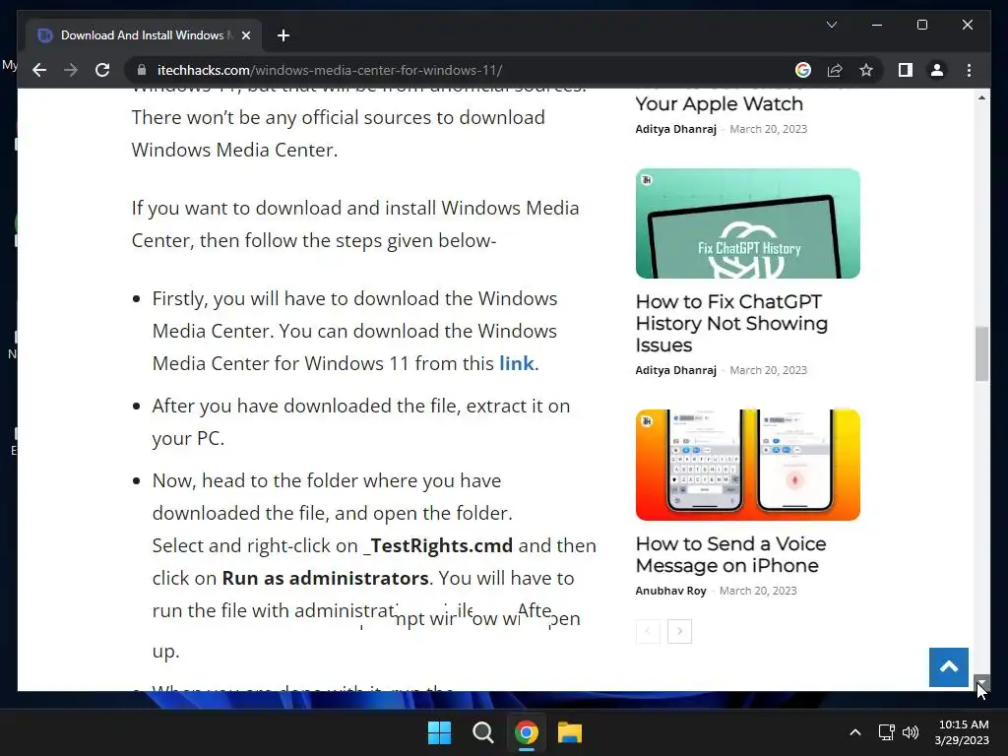Click the Run as administrators bold text
Screen dimensions: 1008x756
pos(325,578)
